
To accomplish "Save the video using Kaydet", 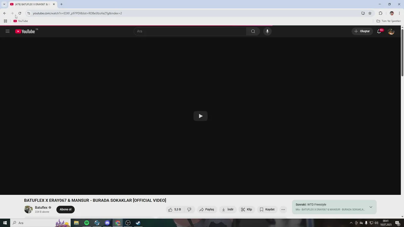I will pos(267,209).
